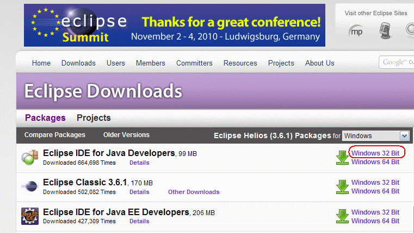This screenshot has width=414, height=233.
Task: Download Windows 64 Bit Eclipse Classic
Action: click(x=375, y=191)
